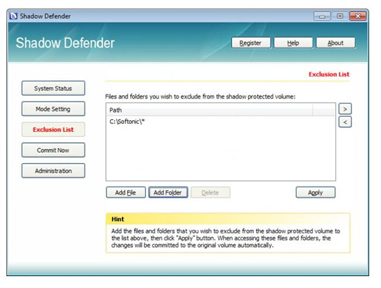Apply the exclusion list changes
Viewport: 381px width, 288px height.
click(315, 192)
